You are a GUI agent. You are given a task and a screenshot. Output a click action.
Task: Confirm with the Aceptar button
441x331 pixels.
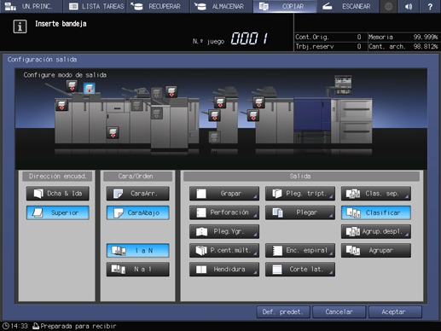pyautogui.click(x=395, y=312)
